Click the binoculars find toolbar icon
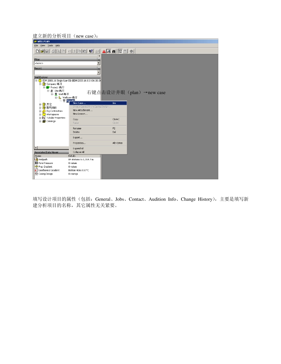 pyautogui.click(x=114, y=51)
